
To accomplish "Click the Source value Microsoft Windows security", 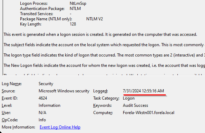I will (x=64, y=91).
